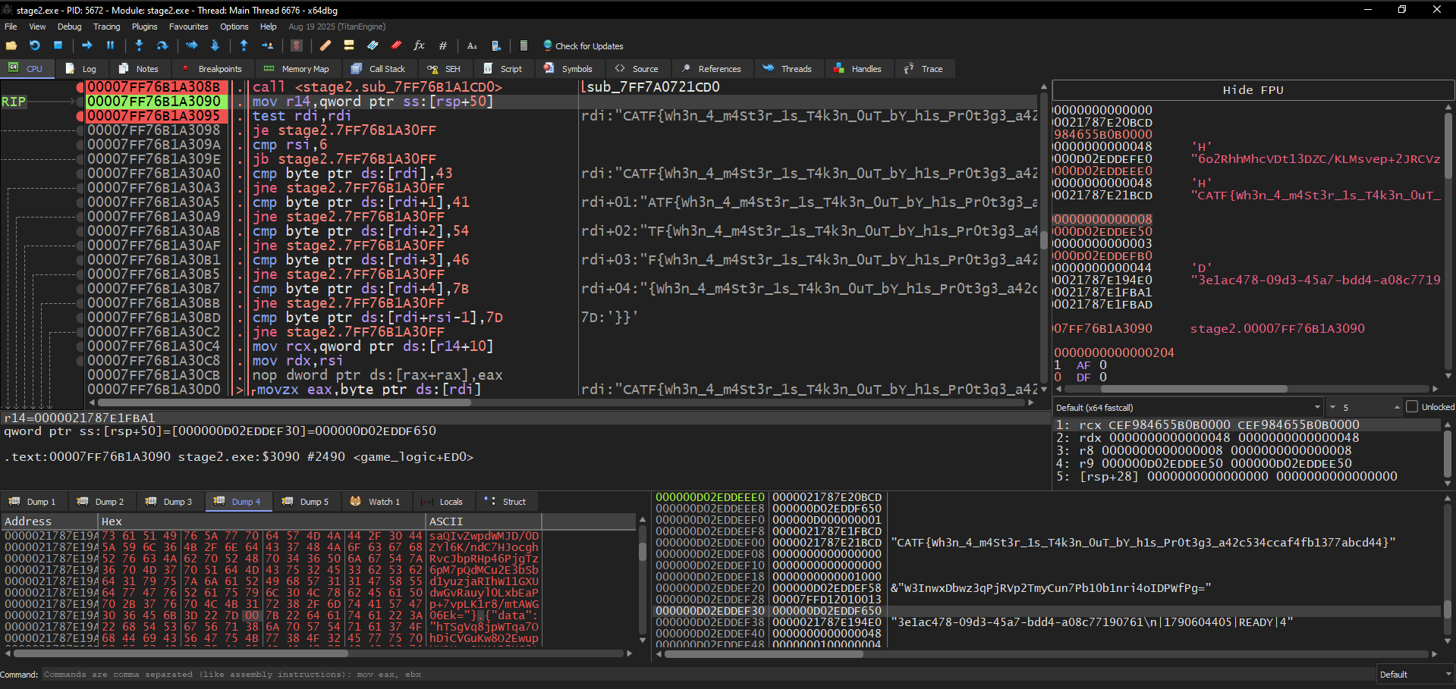The height and width of the screenshot is (689, 1456).
Task: Click the Open file folder icon
Action: (11, 45)
